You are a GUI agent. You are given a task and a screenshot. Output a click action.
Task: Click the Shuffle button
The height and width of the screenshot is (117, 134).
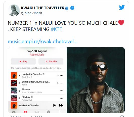pos(51,62)
